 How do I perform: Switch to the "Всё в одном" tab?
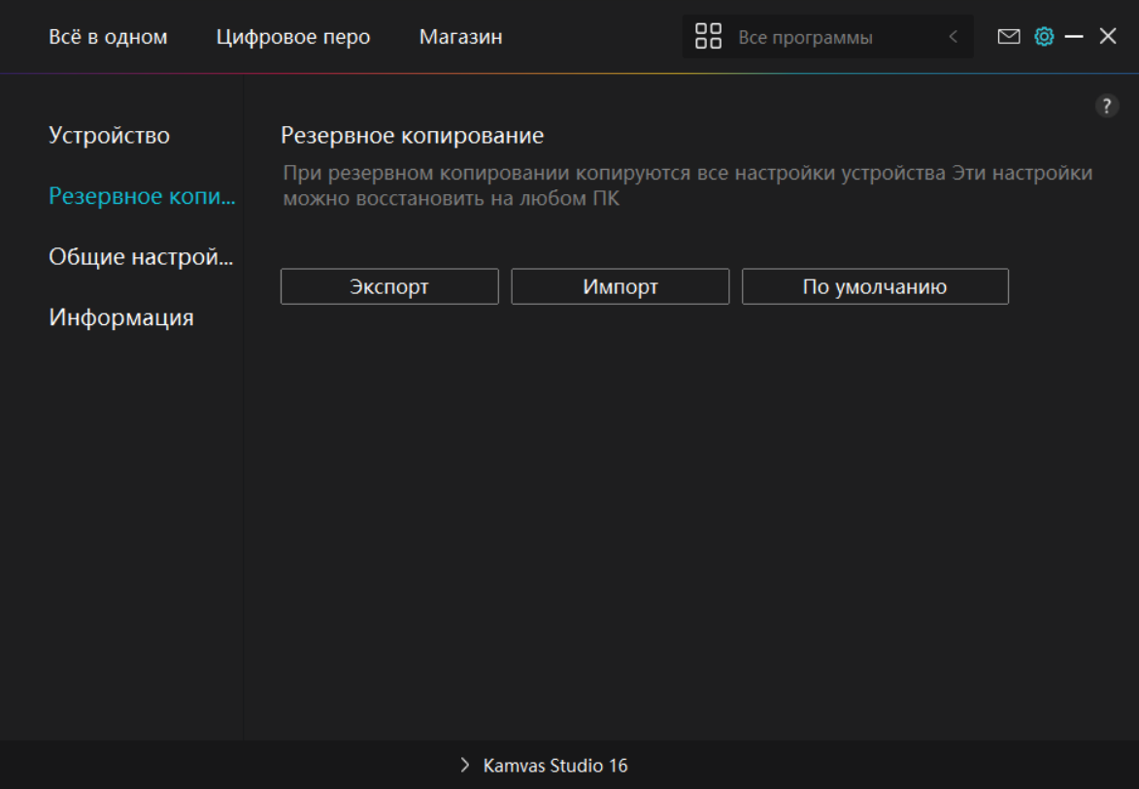pos(108,37)
